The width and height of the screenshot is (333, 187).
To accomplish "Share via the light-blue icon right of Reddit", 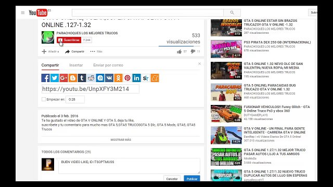I will [100, 78].
